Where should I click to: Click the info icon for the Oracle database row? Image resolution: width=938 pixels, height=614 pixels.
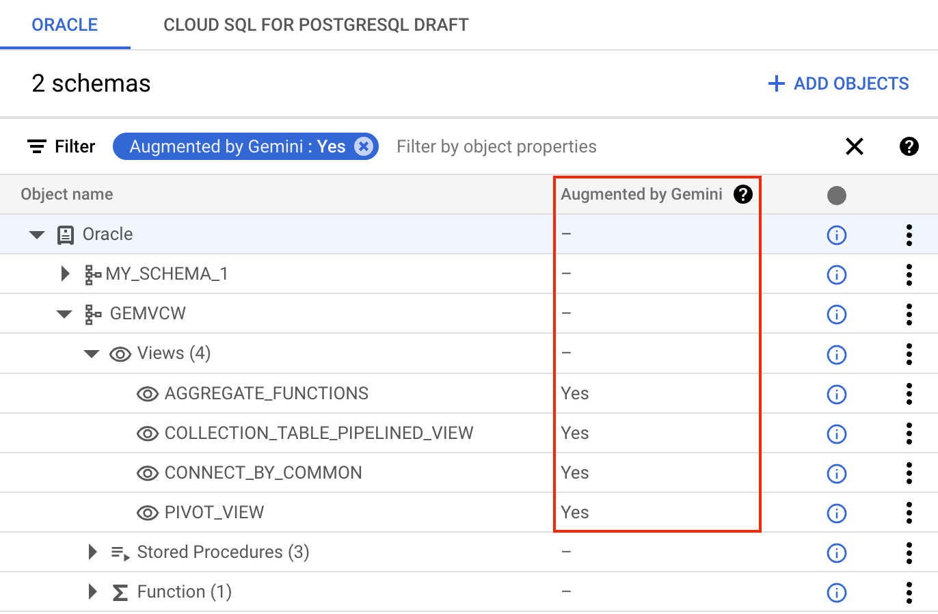coord(837,235)
